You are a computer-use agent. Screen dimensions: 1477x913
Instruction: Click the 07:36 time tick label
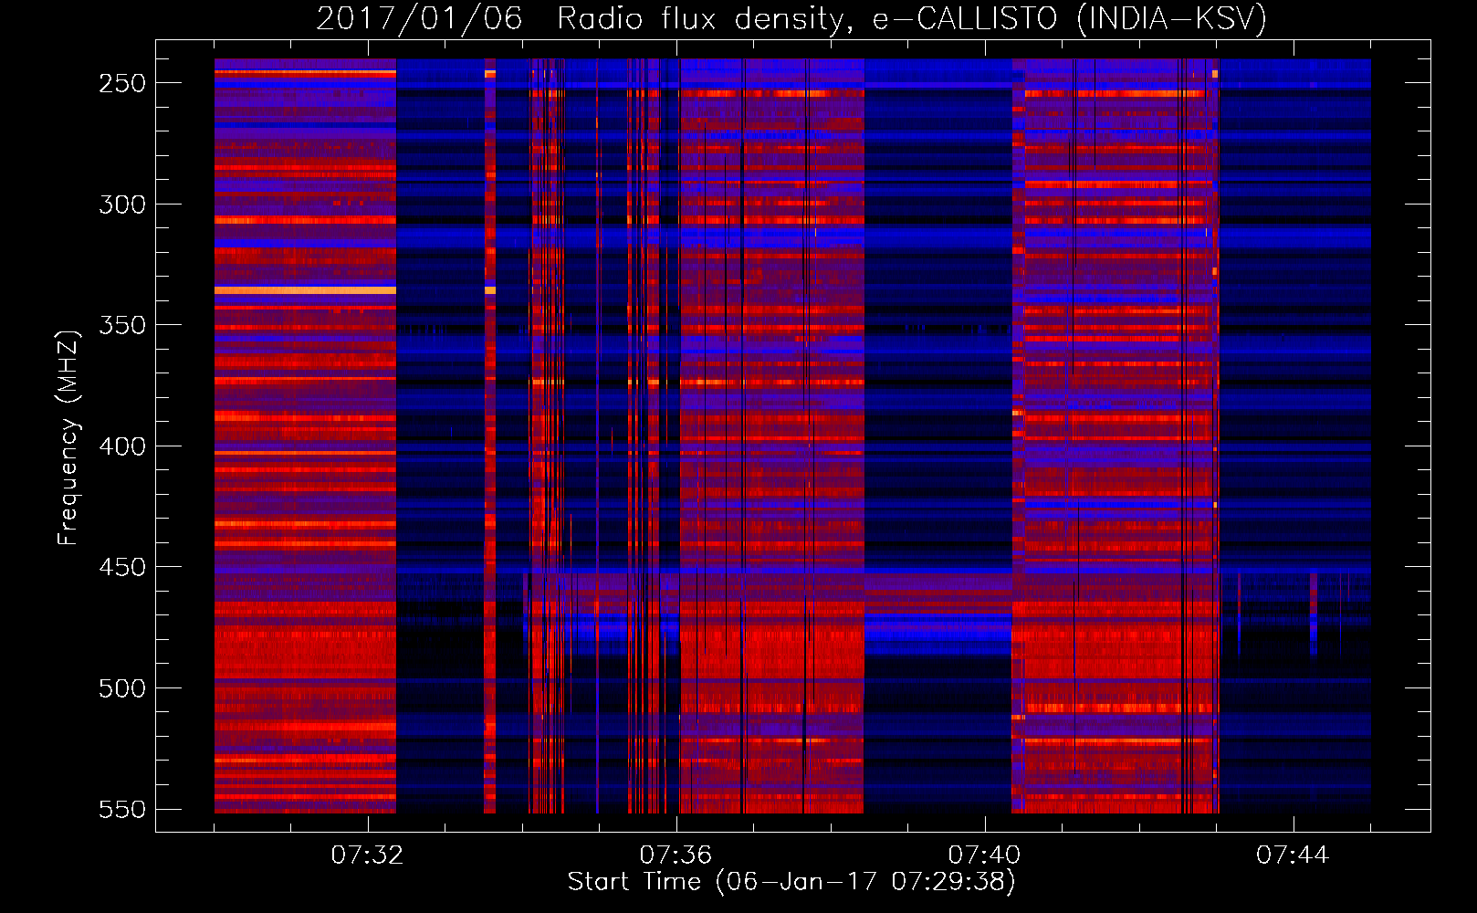(x=676, y=855)
